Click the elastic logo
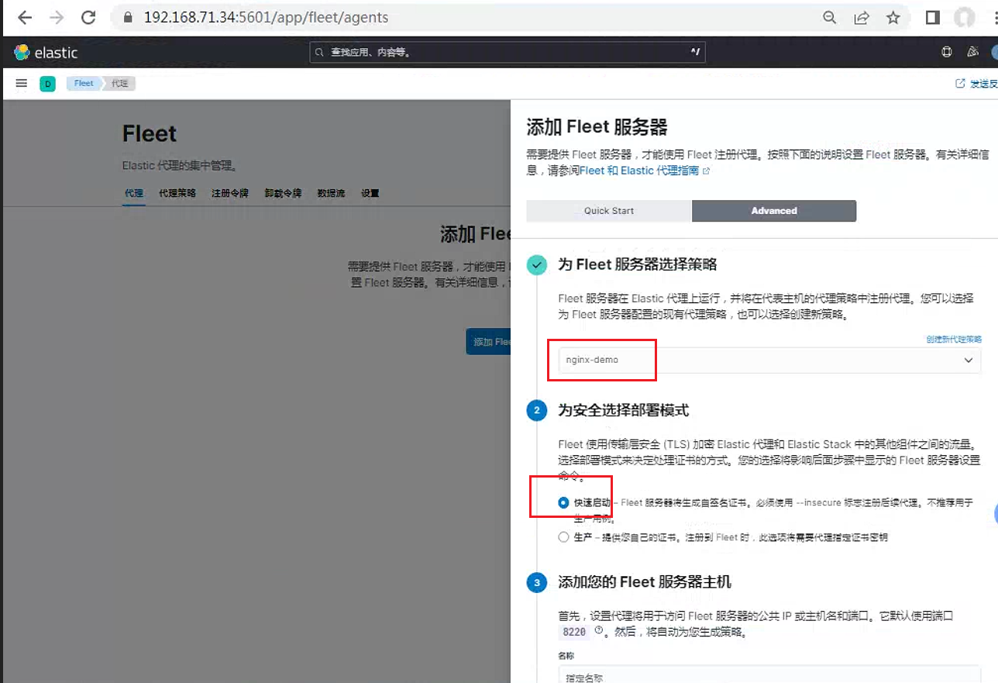The width and height of the screenshot is (998, 683). pyautogui.click(x=46, y=53)
